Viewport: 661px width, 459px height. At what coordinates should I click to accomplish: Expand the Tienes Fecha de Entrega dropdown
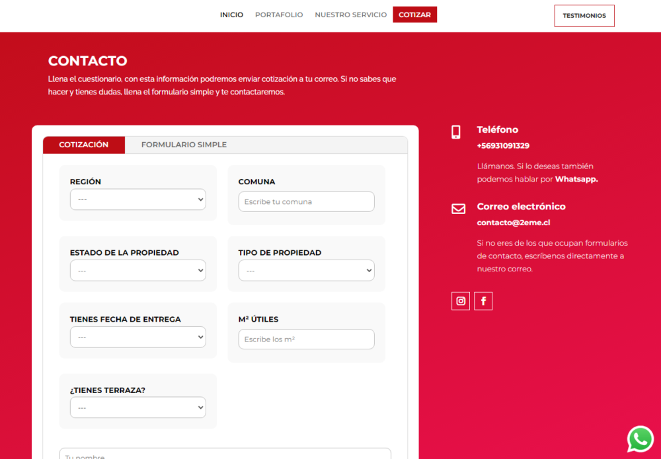coord(137,337)
